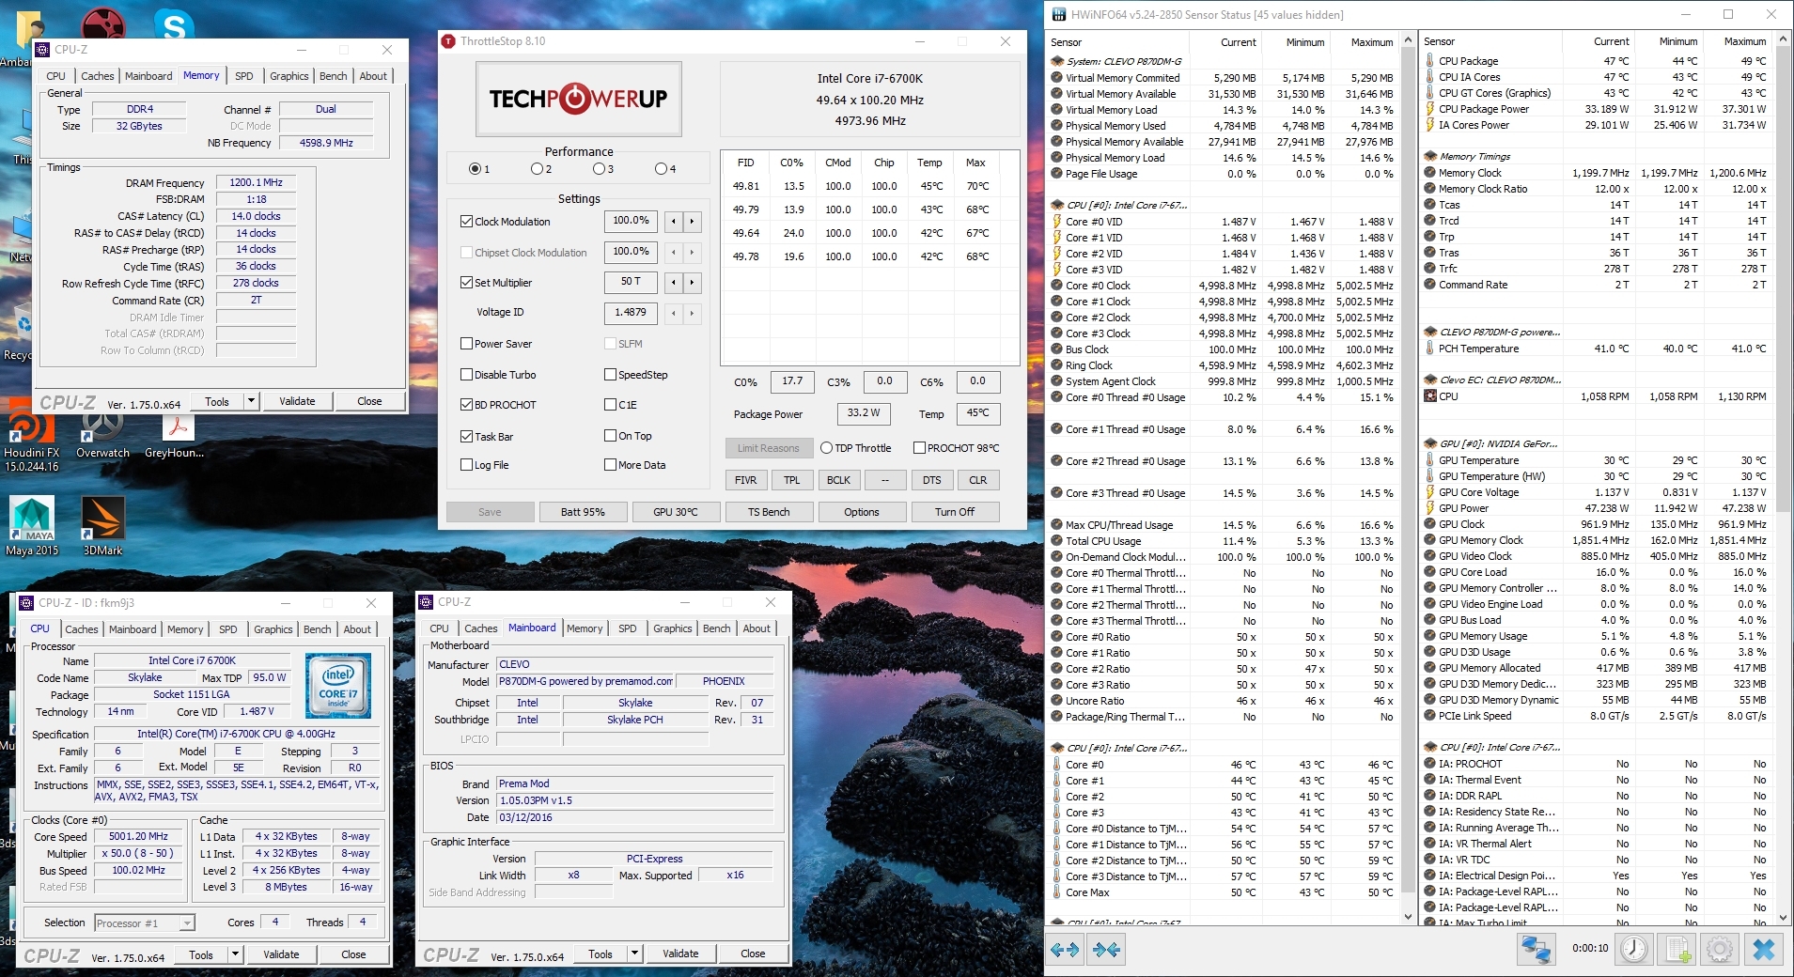Check Log File option in ThrottleStop

pyautogui.click(x=466, y=465)
